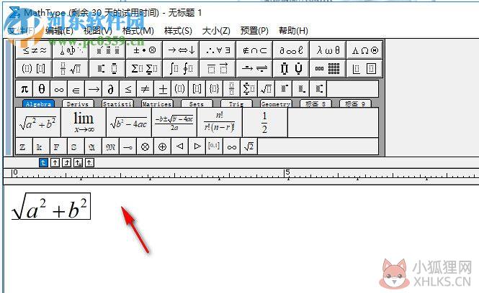Insert the ≠ not-equal symbol

click(145, 89)
